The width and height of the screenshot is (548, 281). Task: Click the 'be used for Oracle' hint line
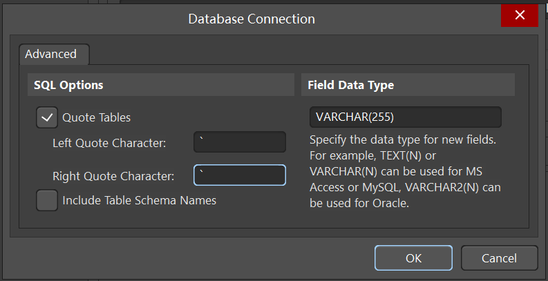359,203
